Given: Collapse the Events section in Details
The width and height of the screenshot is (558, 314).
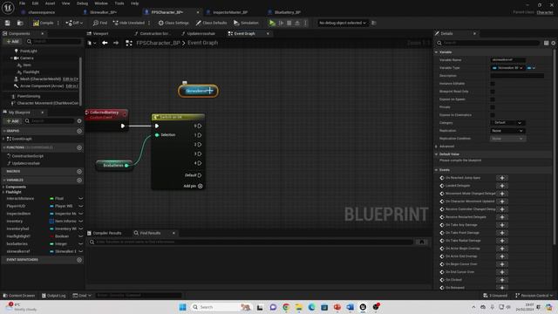Looking at the screenshot, I should 436,170.
